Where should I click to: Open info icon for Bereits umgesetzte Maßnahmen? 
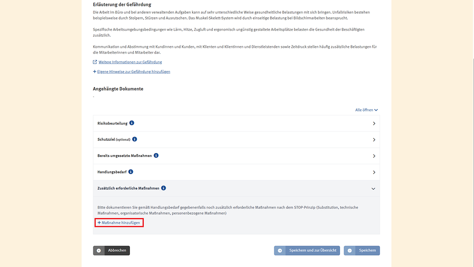coord(156,156)
